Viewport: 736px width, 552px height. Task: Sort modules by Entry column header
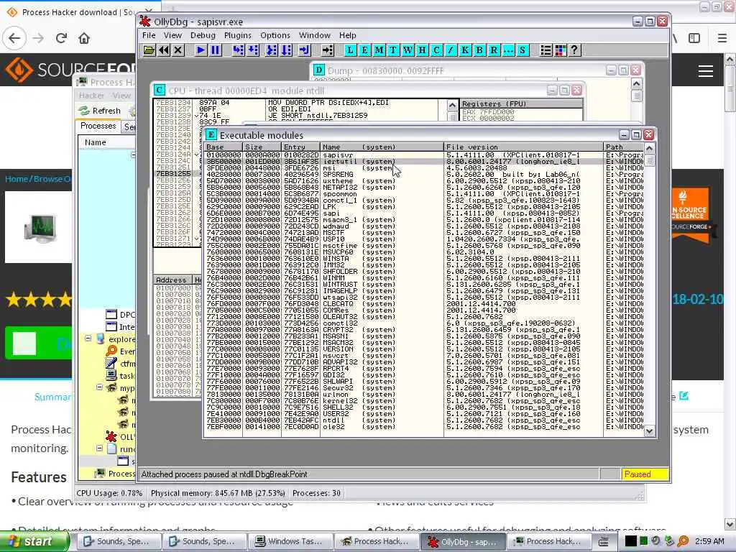coord(300,147)
